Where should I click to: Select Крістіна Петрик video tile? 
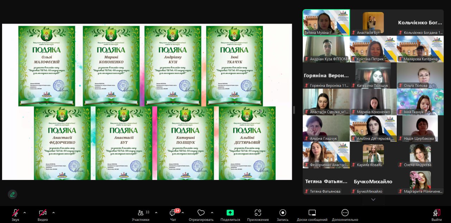point(373,49)
